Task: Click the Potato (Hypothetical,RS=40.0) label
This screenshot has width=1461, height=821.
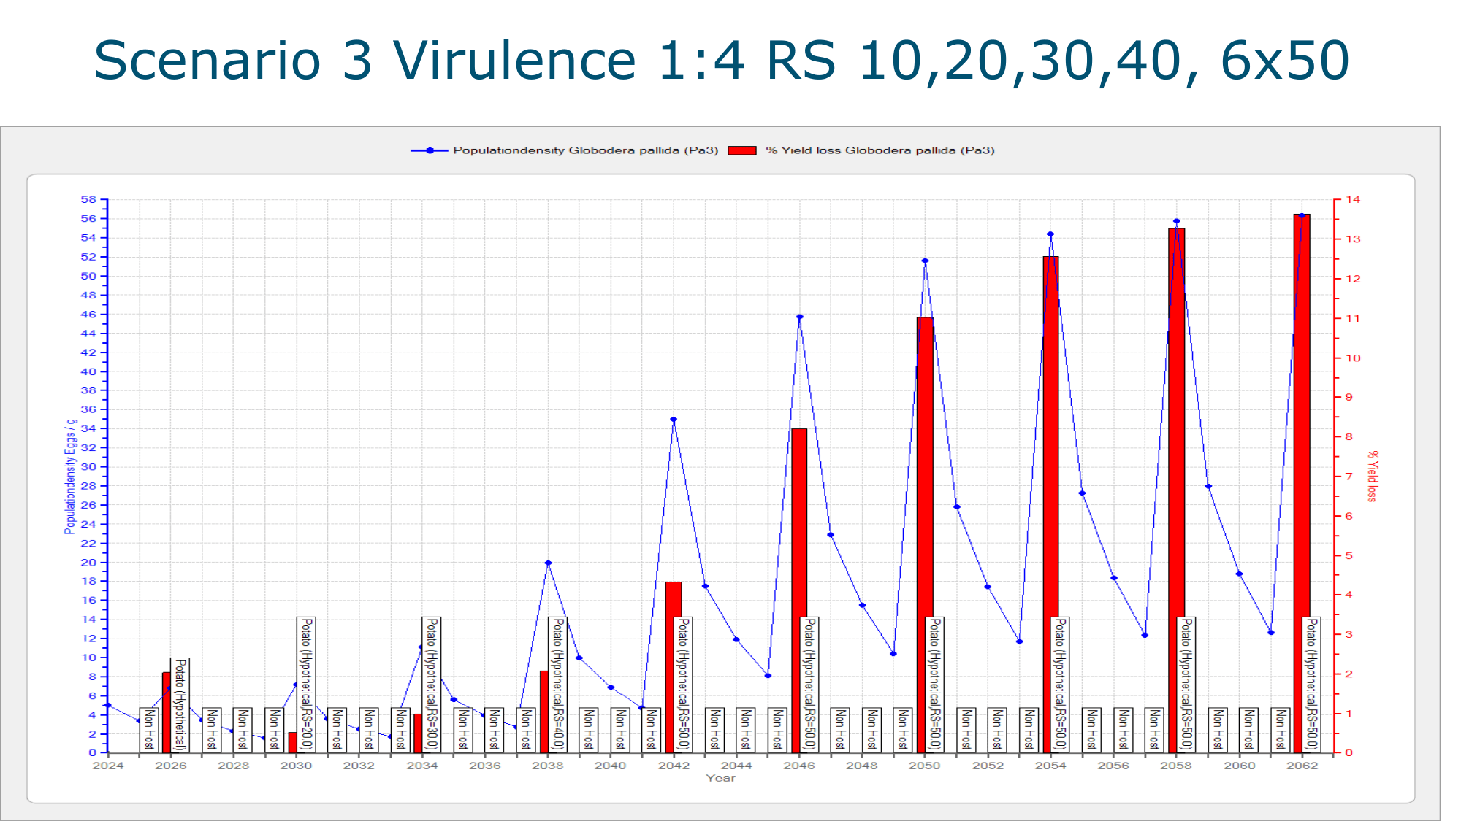Action: click(557, 684)
